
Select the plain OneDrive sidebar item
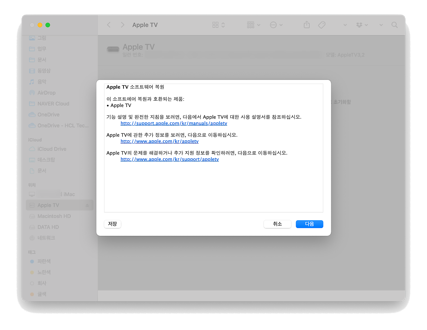point(59,115)
